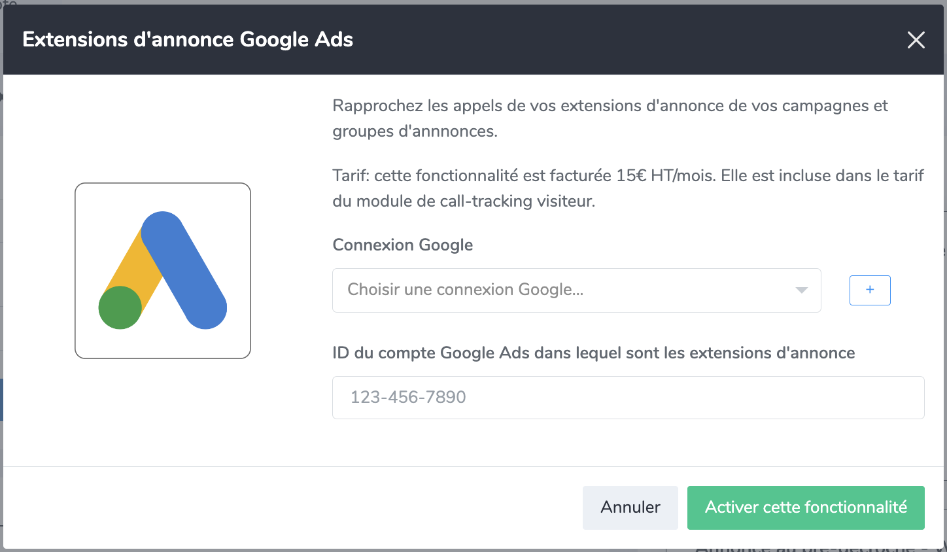Image resolution: width=947 pixels, height=552 pixels.
Task: Click the 'ID du compte Google Ads' label
Action: [x=593, y=353]
